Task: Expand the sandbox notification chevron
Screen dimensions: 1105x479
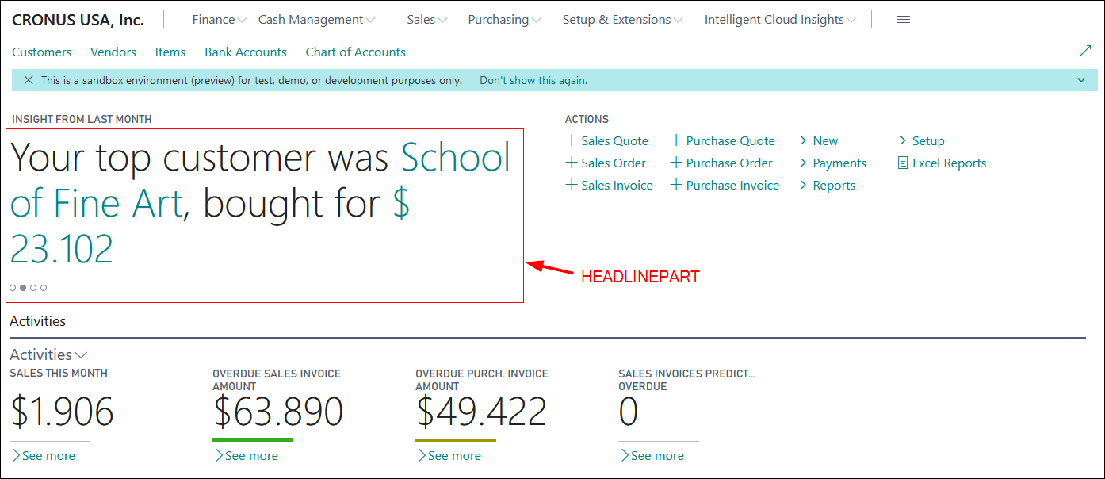Action: point(1081,80)
